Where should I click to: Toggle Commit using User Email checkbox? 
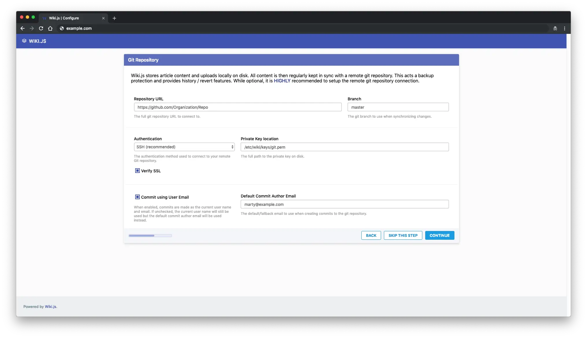point(138,197)
